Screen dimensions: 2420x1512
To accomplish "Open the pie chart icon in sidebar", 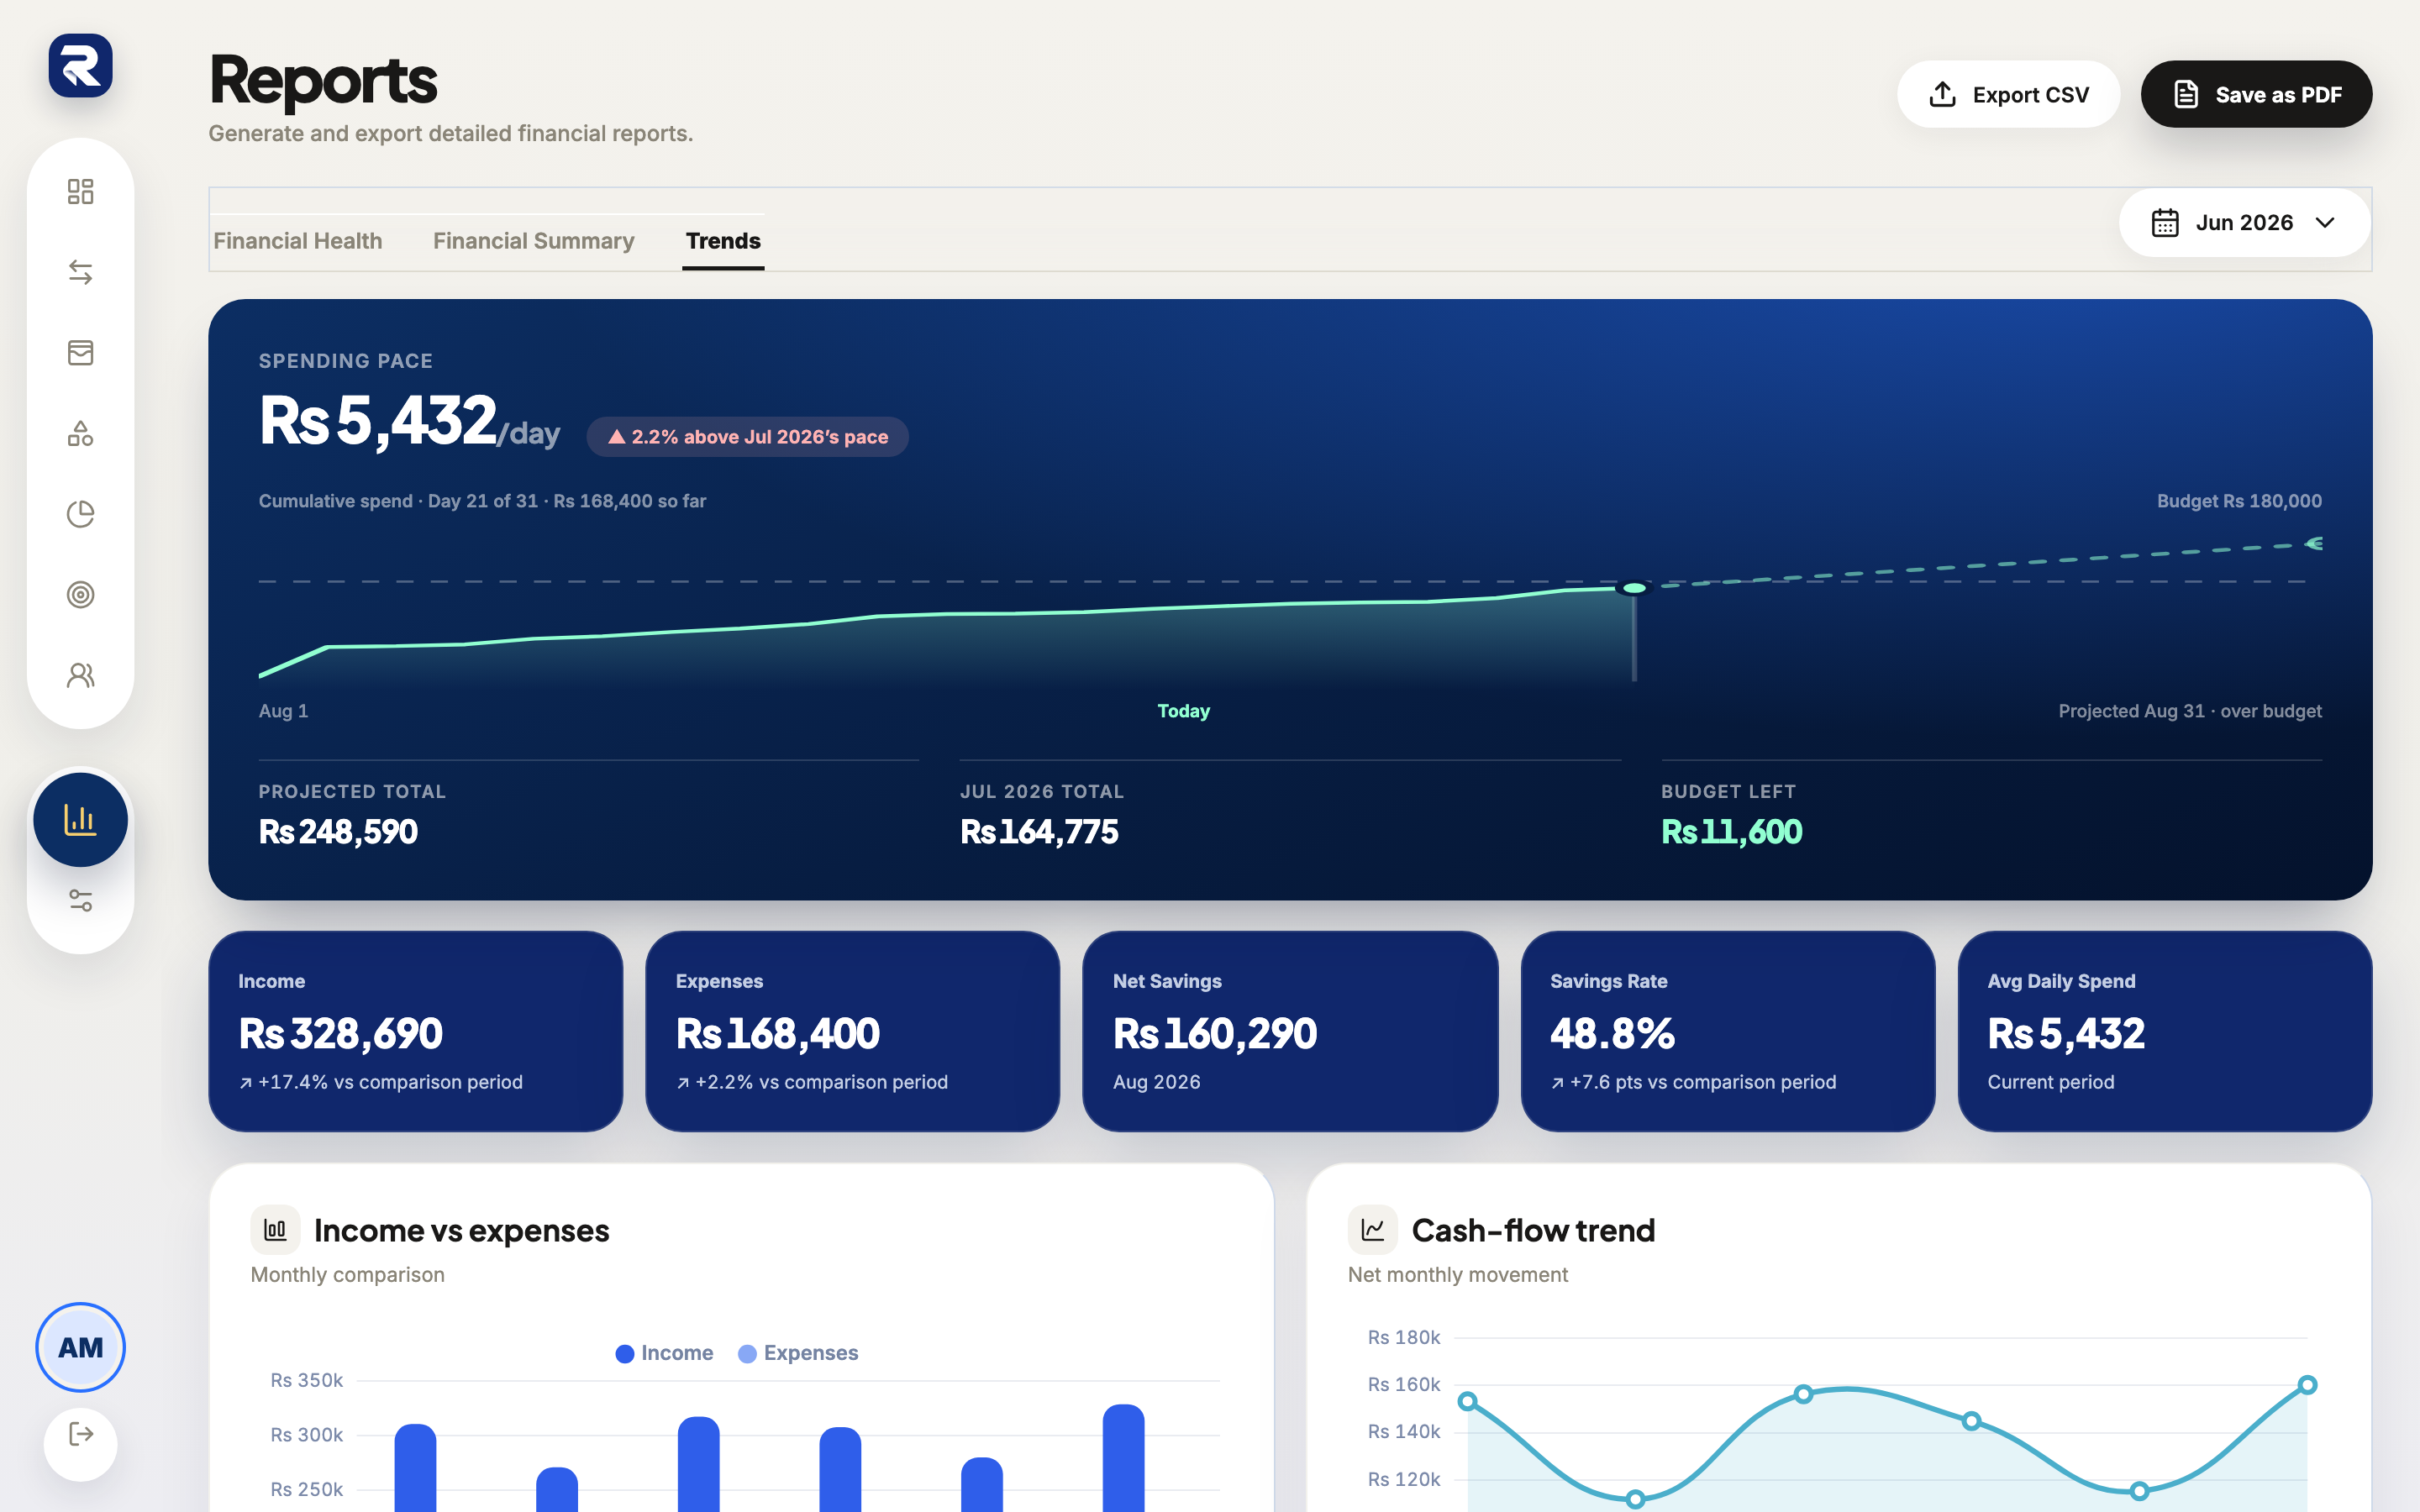I will click(80, 514).
